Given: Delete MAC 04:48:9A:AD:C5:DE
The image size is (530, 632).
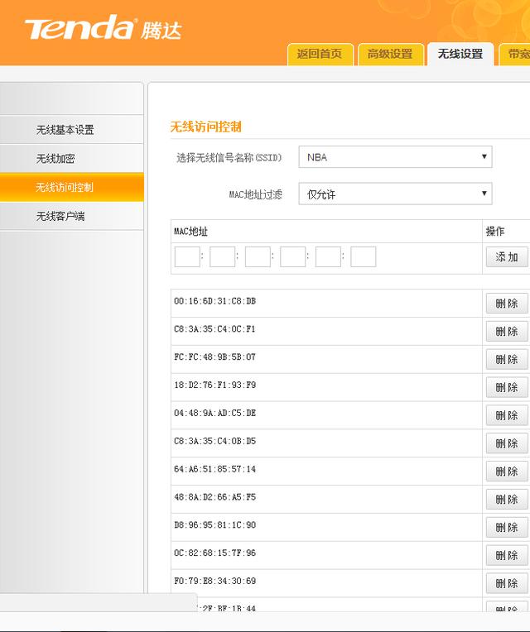Looking at the screenshot, I should click(x=507, y=415).
